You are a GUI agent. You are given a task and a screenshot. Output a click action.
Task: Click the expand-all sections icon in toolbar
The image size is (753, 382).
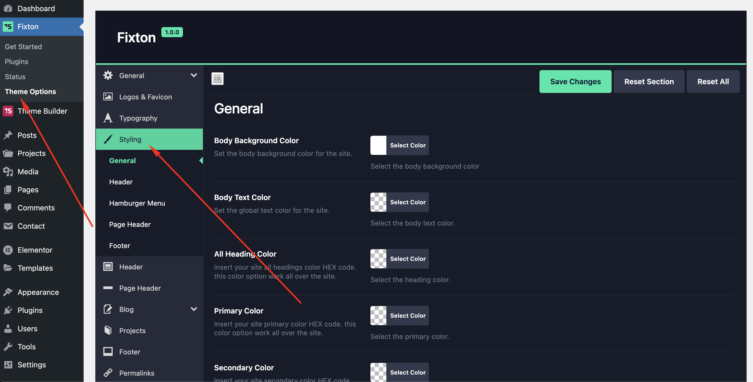tap(217, 79)
